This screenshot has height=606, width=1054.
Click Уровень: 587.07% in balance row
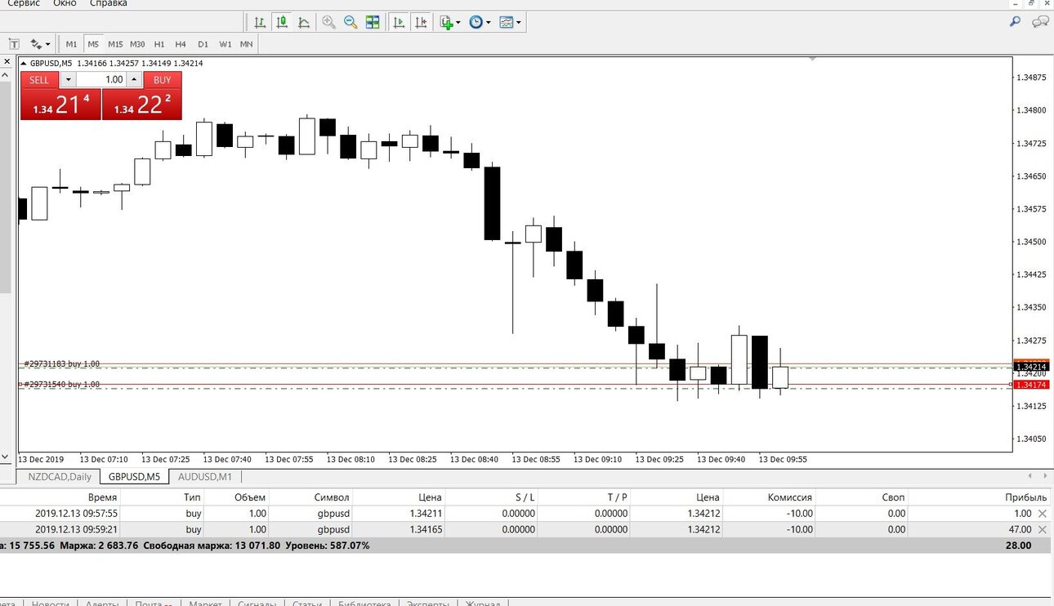tap(327, 545)
